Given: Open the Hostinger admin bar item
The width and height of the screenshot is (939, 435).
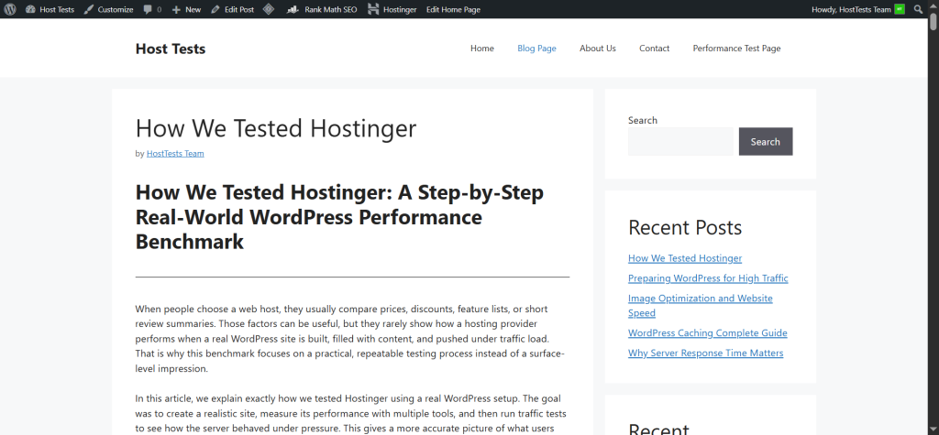Looking at the screenshot, I should 392,9.
